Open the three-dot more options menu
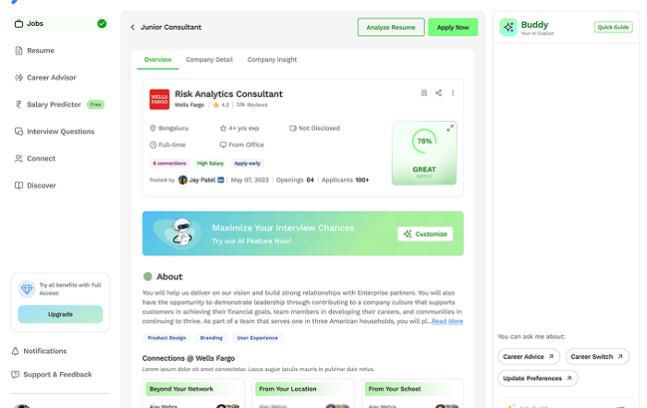Screen dimensions: 647x408 (453, 93)
